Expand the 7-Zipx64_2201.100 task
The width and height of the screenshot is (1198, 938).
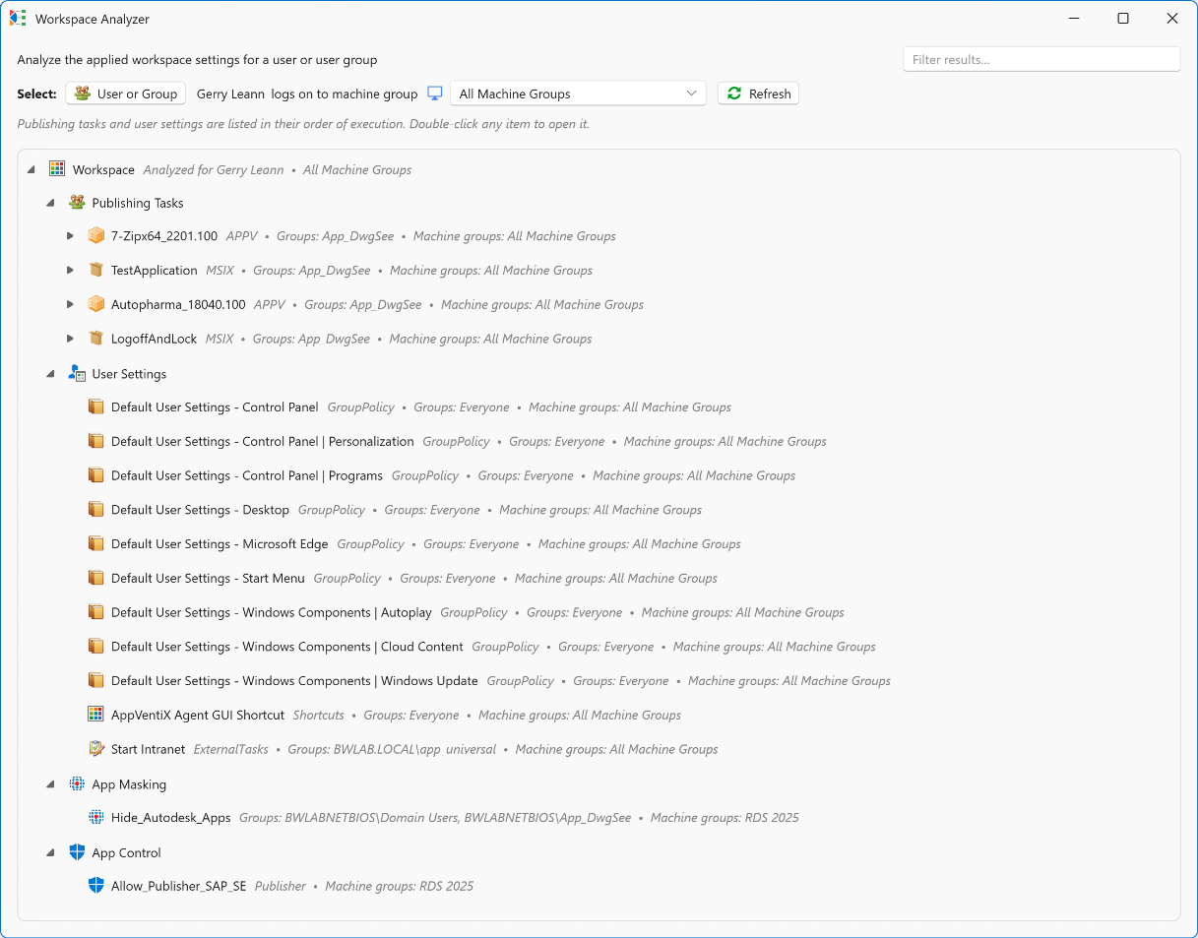click(x=70, y=236)
